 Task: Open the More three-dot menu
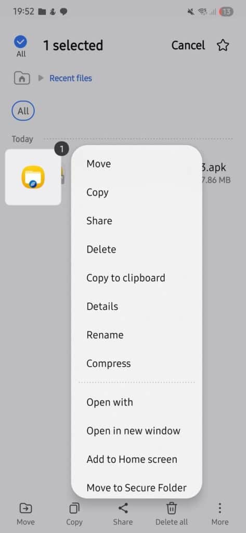[220, 509]
